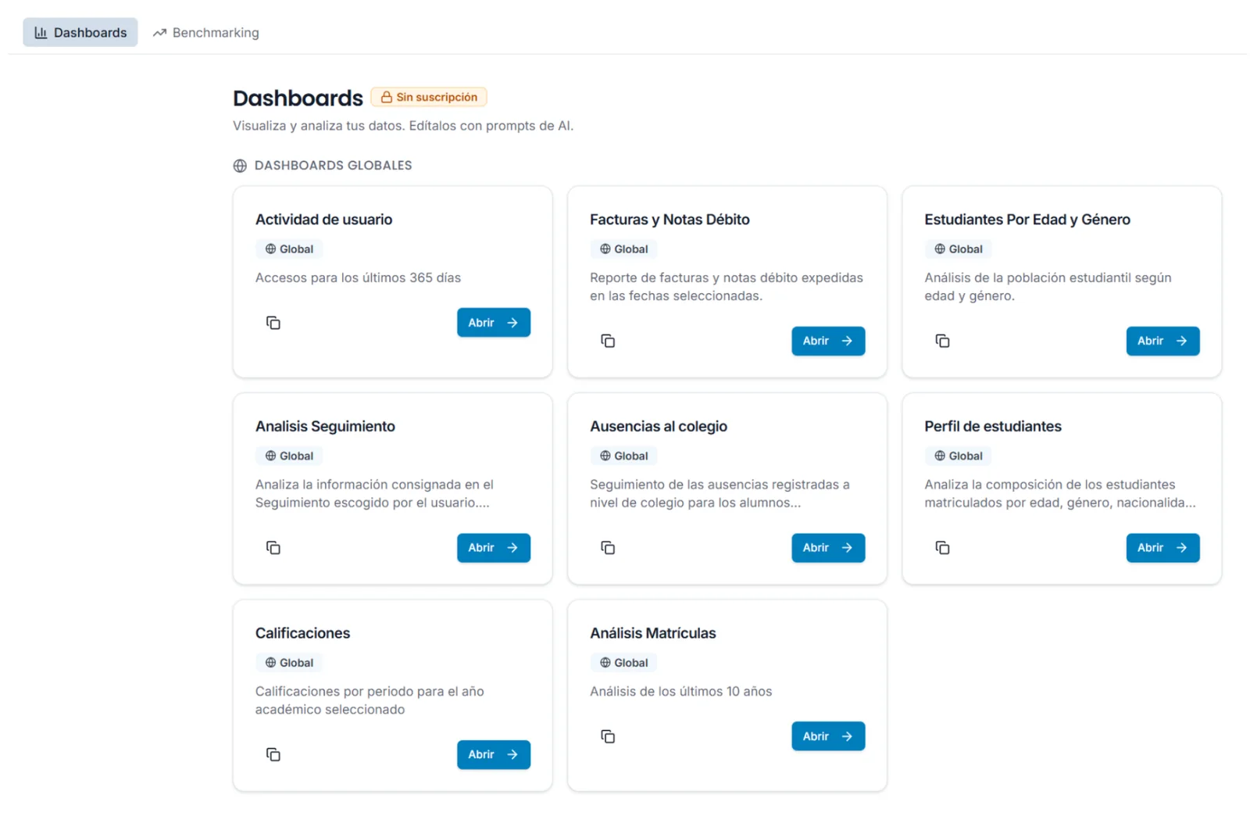Click Abrir on Análisis Matrículas card
The image size is (1250, 834).
coord(828,736)
